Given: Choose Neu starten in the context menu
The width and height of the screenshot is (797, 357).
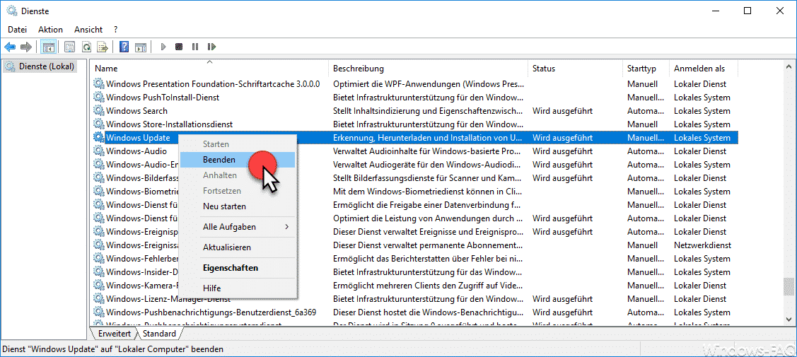Looking at the screenshot, I should [238, 206].
